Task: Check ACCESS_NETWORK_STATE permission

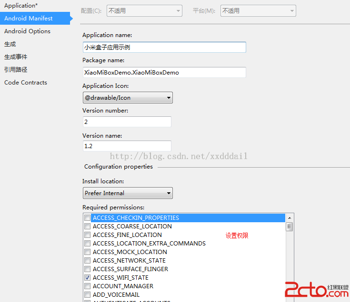Action: 87,260
